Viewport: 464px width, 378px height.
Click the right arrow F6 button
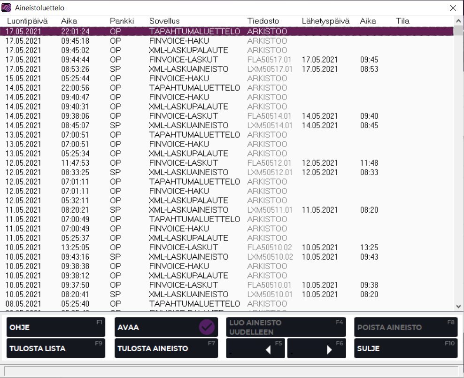[x=316, y=348]
